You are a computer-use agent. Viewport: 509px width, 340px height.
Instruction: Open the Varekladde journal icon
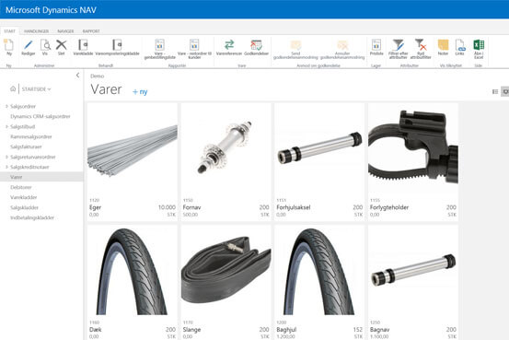(83, 45)
